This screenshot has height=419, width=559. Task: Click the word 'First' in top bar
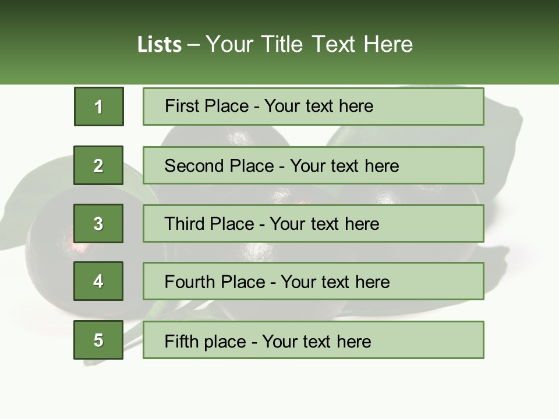[x=181, y=106]
